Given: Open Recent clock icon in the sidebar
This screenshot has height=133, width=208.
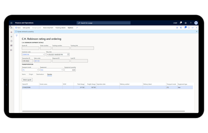Looking at the screenshot, I should coord(11,41).
